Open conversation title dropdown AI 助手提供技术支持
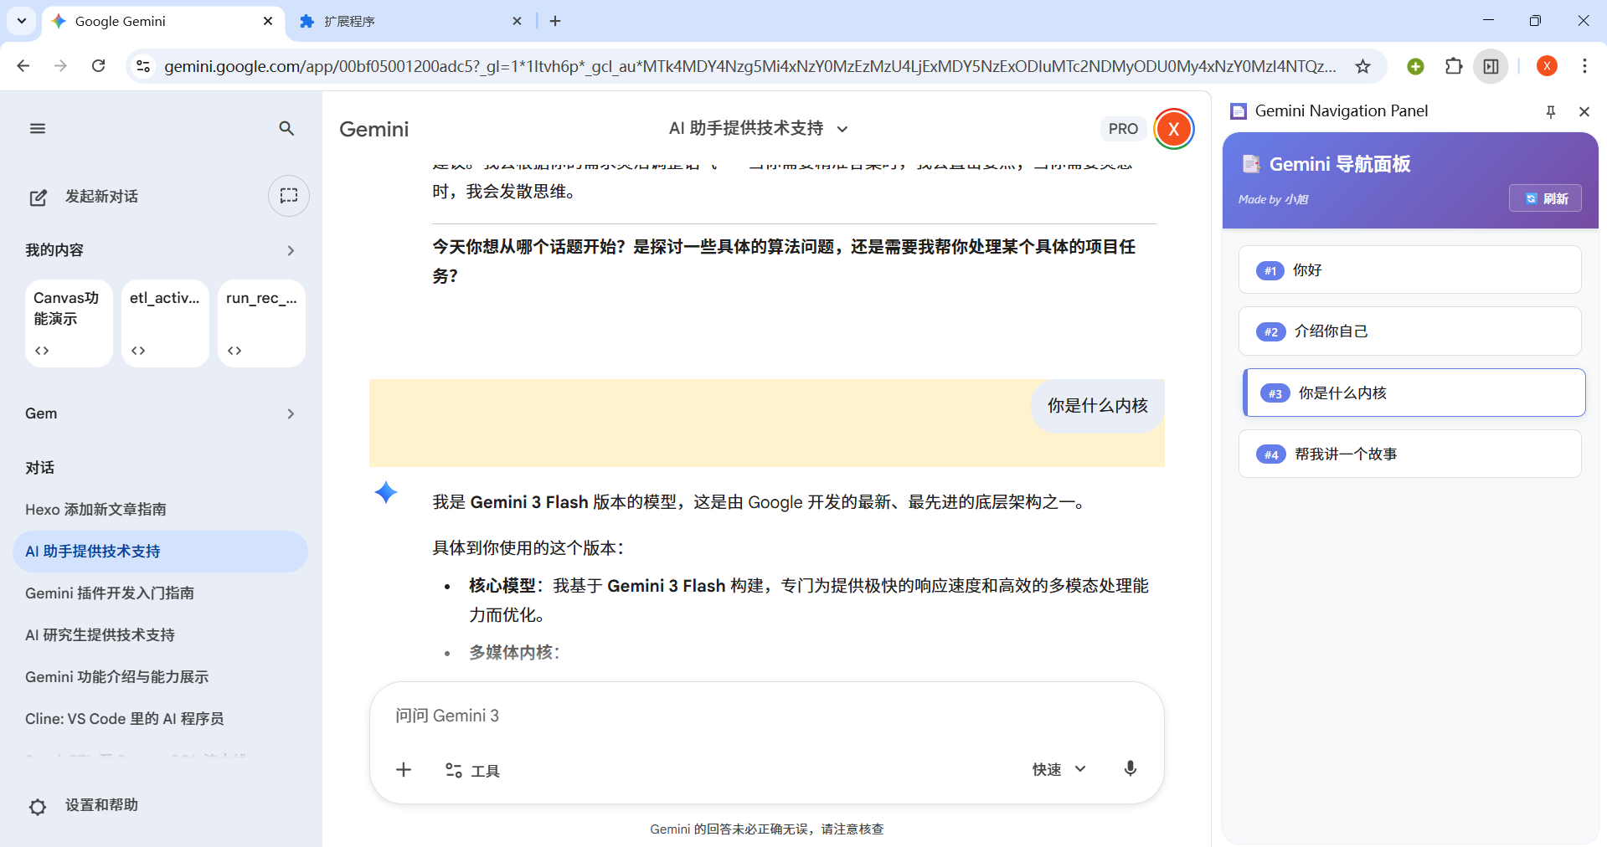Viewport: 1607px width, 847px height. click(x=758, y=128)
